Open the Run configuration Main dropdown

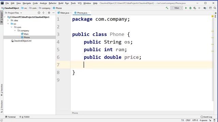click(177, 8)
